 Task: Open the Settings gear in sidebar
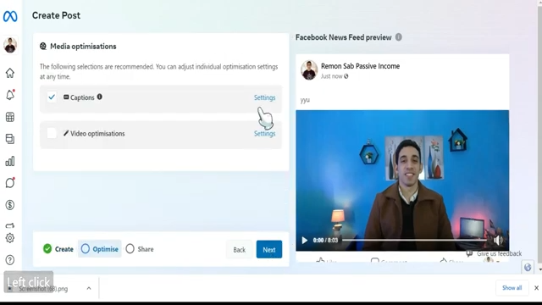click(10, 238)
